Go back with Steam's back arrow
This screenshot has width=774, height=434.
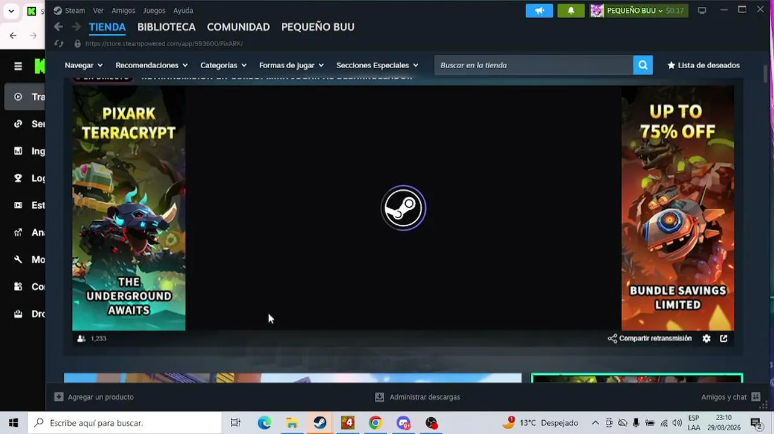(x=58, y=27)
